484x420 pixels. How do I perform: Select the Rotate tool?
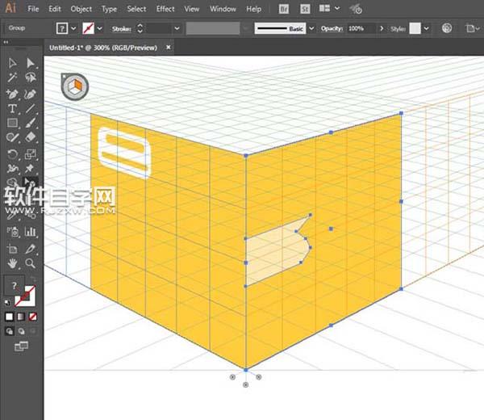pyautogui.click(x=12, y=154)
